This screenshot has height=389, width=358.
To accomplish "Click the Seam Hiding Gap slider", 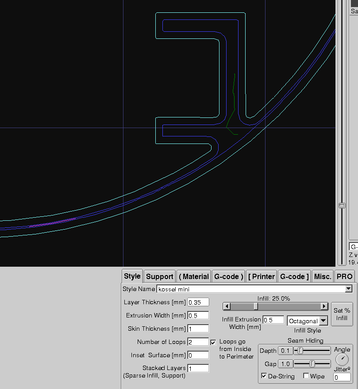I will tap(312, 364).
